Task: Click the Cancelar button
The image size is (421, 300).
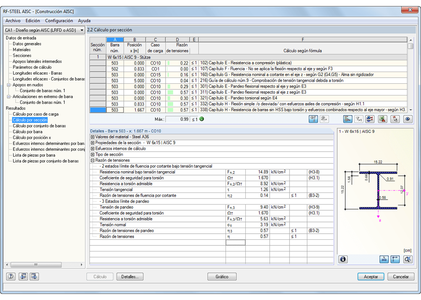Action: 401,277
